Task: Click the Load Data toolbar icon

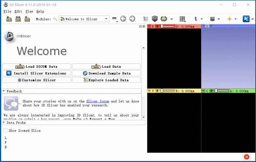Action: tap(9, 19)
